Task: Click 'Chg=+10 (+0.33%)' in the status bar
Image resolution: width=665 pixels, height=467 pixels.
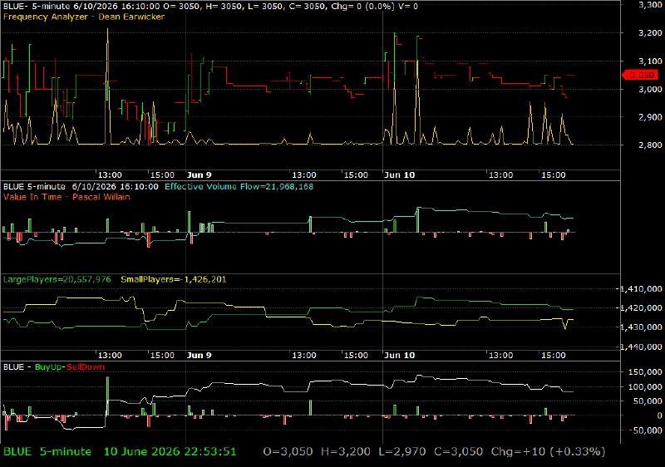Action: 548,452
